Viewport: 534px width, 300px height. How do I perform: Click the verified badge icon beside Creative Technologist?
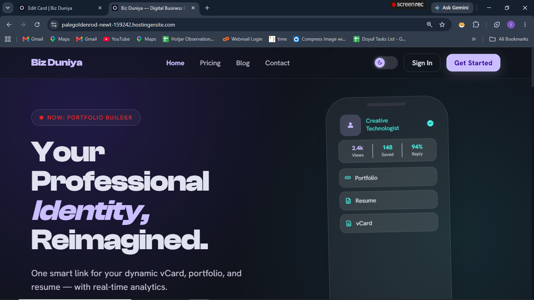tap(430, 123)
